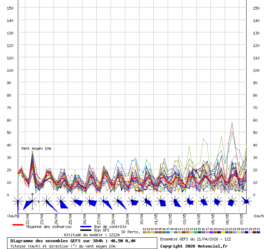Click wind rose between 04/05 and 05/05 labels

tap(203, 202)
